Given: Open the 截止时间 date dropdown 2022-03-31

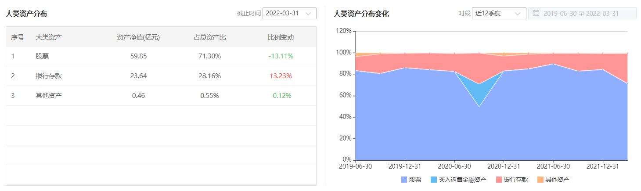Looking at the screenshot, I should point(289,13).
